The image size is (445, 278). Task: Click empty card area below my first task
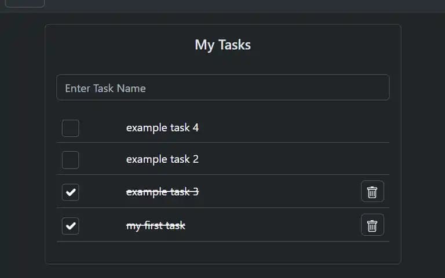coord(223,253)
